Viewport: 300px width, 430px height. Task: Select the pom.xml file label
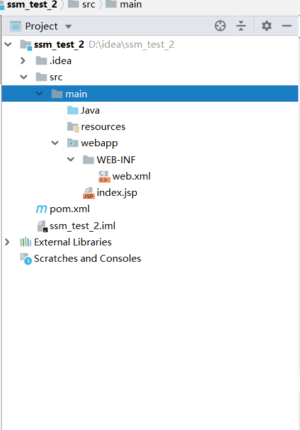pyautogui.click(x=70, y=209)
